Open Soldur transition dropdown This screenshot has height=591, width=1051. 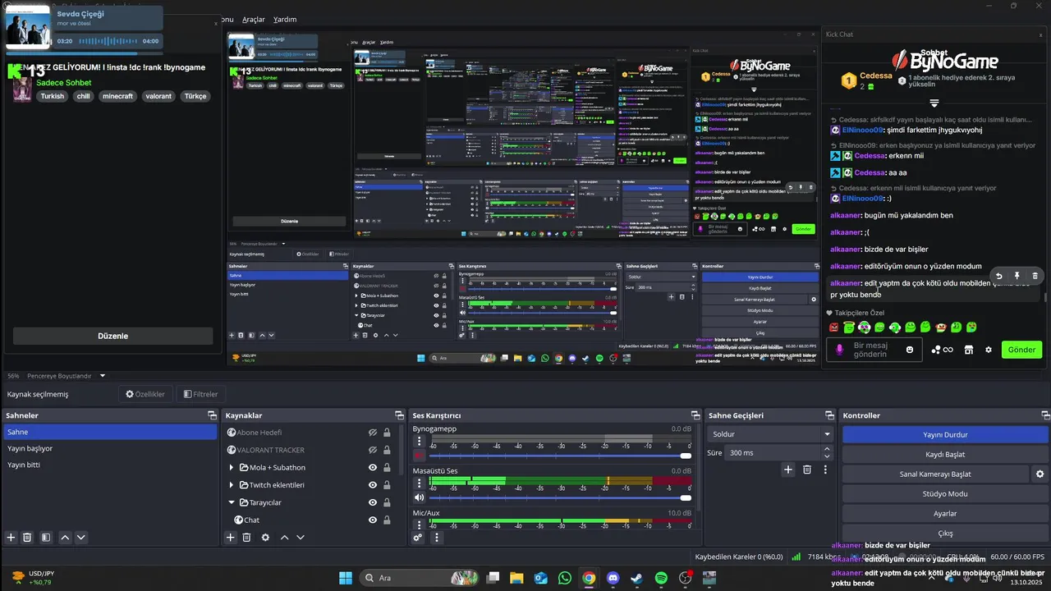(x=770, y=434)
